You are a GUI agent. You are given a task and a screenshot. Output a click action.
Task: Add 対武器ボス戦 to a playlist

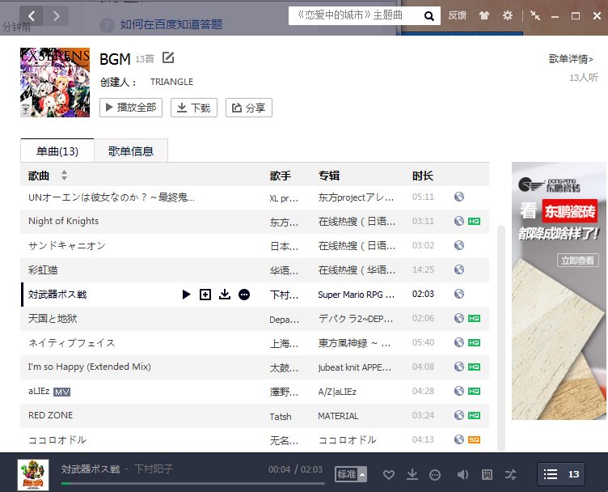pos(205,295)
